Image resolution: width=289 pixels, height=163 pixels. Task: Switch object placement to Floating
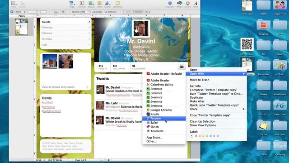click(138, 12)
